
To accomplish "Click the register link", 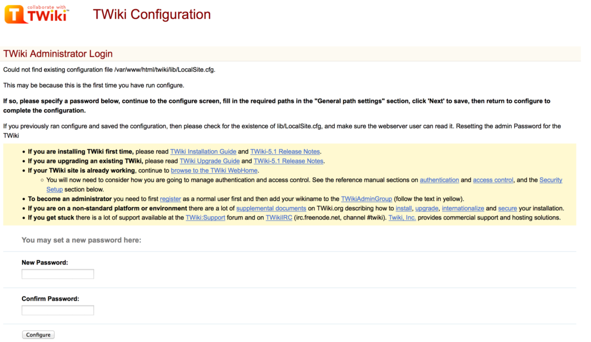I will (170, 199).
